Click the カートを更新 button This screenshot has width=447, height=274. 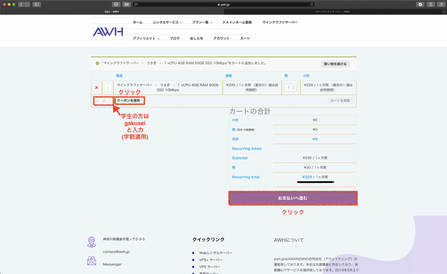click(x=340, y=100)
